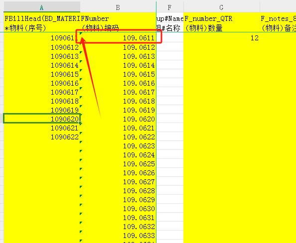Select cell with value 109.0617
Screen dimensions: 296x243
(118, 92)
